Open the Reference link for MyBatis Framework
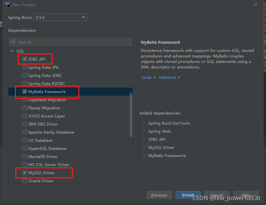The width and height of the screenshot is (266, 205). click(x=167, y=78)
